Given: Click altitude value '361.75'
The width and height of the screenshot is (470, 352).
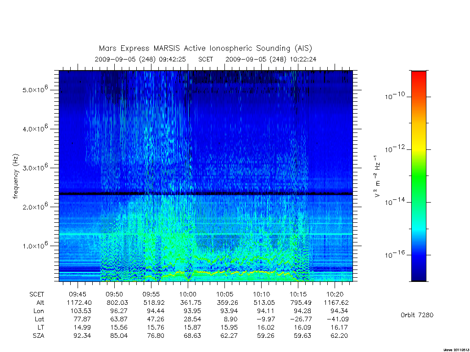Looking at the screenshot, I should (x=190, y=302).
